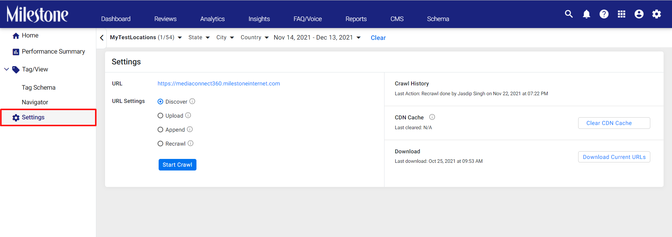
Task: Click the Clear CDN Cache button
Action: [614, 123]
